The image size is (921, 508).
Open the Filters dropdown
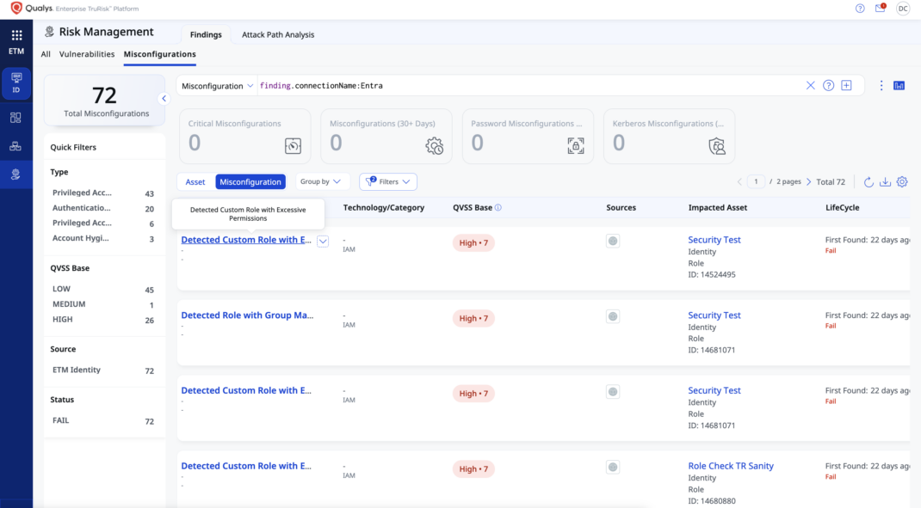click(388, 182)
